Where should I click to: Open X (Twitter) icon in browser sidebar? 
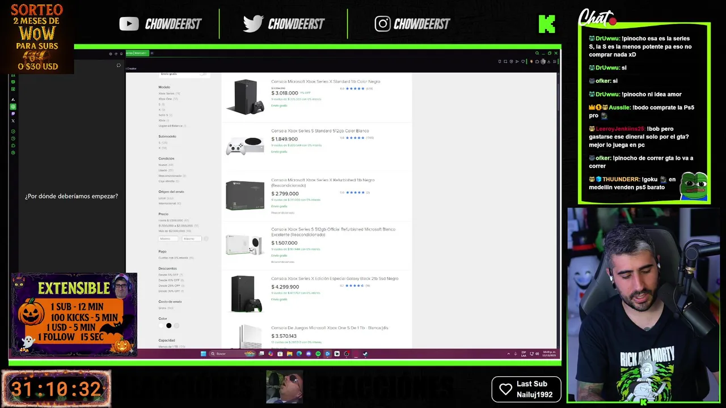pyautogui.click(x=13, y=121)
